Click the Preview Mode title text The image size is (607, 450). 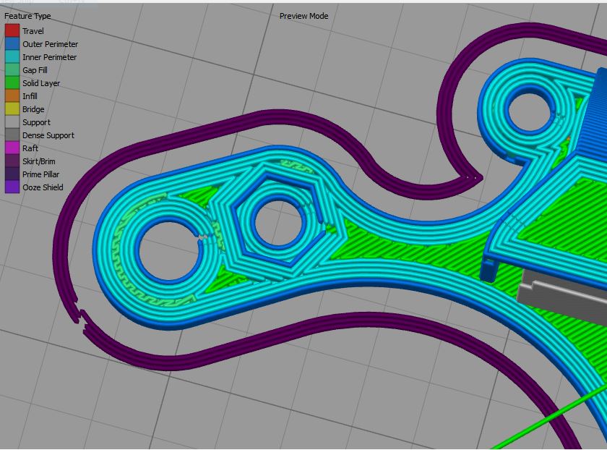[303, 16]
